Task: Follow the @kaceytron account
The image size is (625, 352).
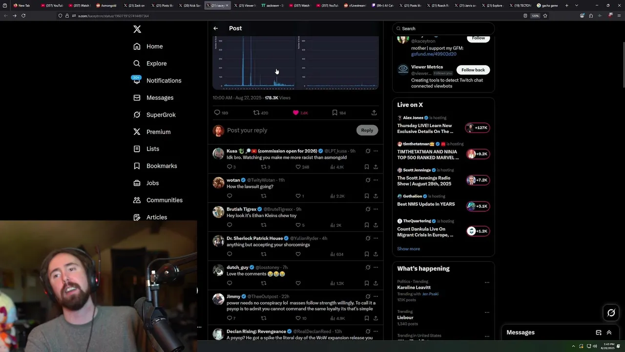Action: [x=479, y=38]
